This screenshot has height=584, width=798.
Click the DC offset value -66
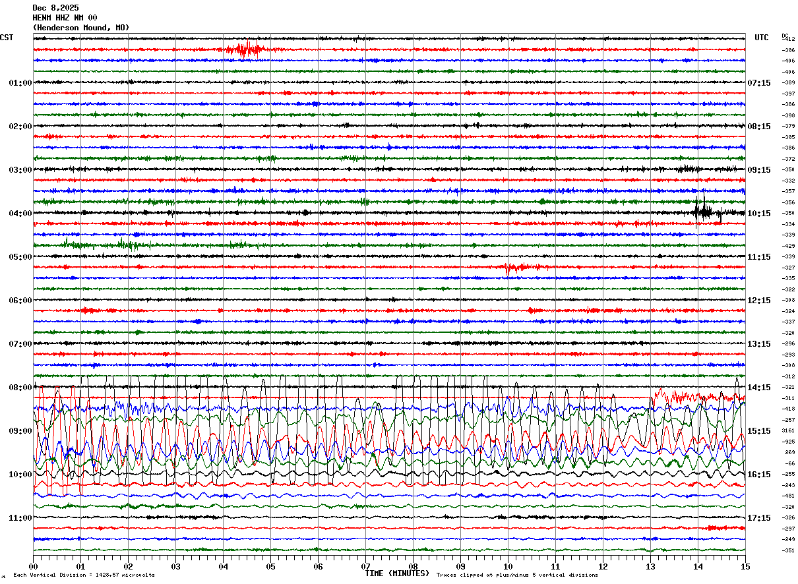coord(789,463)
